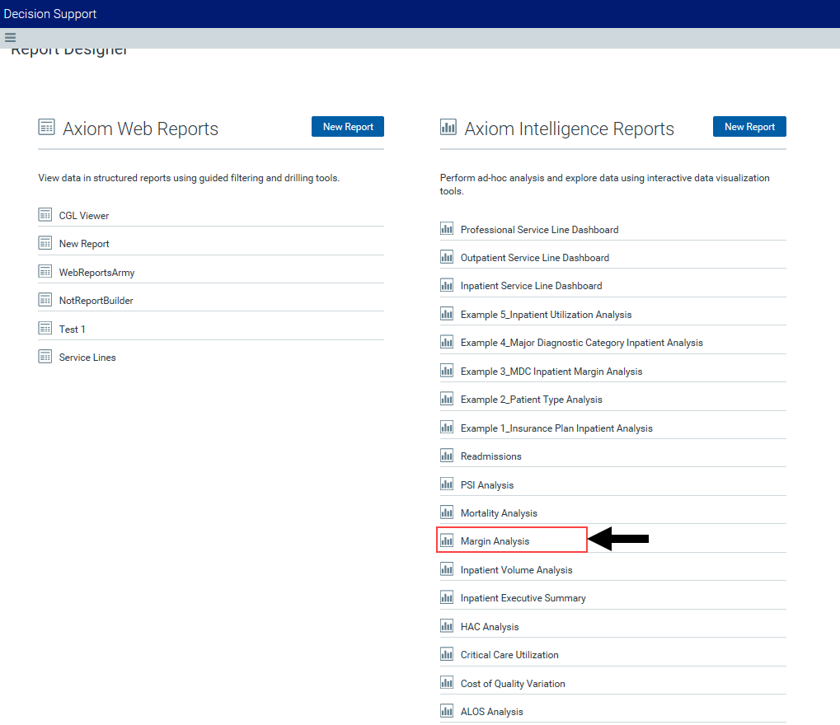Open the hamburger navigation menu
The image size is (840, 725).
click(x=10, y=37)
